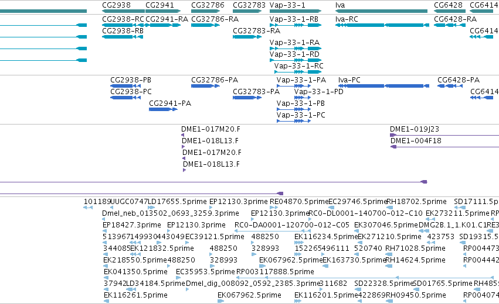Select EST EC35953.5prime
The width and height of the screenshot is (499, 304).
click(x=205, y=272)
